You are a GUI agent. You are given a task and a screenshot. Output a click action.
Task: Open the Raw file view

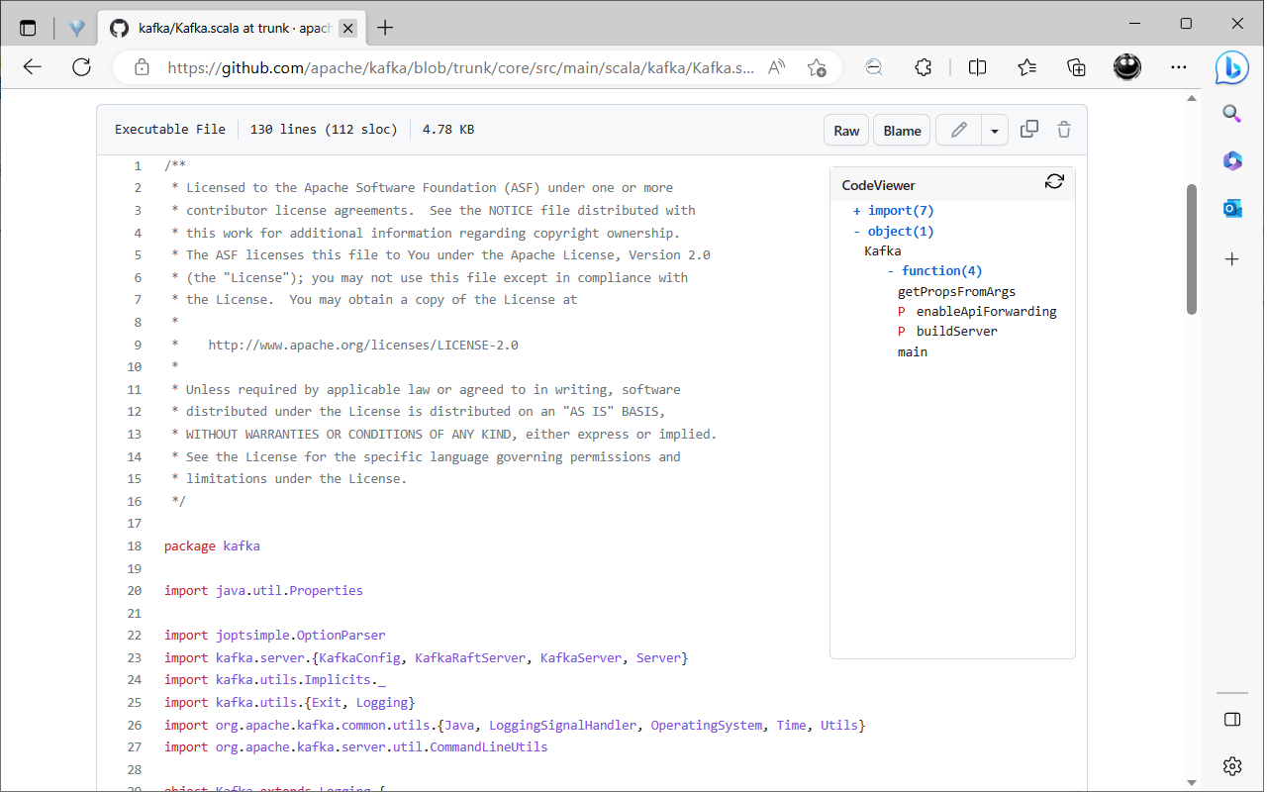click(x=846, y=130)
